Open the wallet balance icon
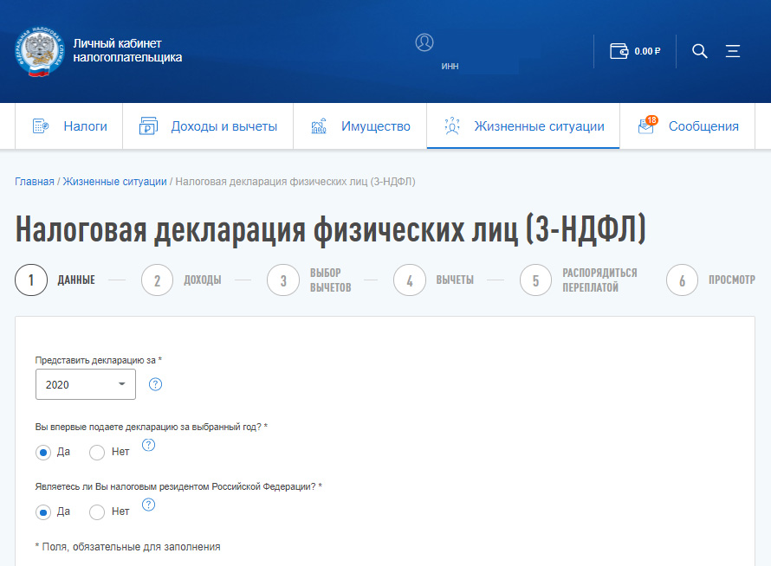 click(x=619, y=51)
